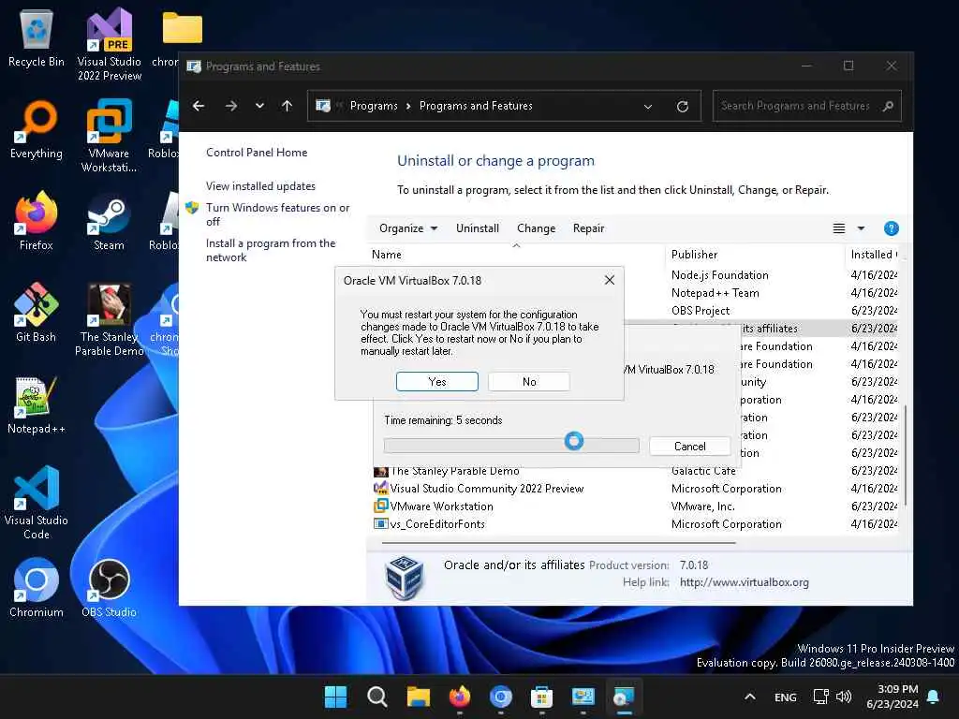Open the volume control in system tray
959x719 pixels.
844,697
